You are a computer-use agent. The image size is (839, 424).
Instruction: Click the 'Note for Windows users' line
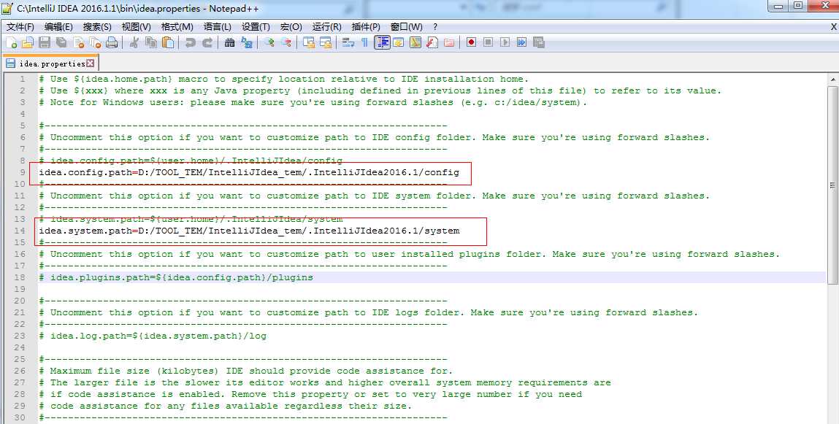coord(313,102)
